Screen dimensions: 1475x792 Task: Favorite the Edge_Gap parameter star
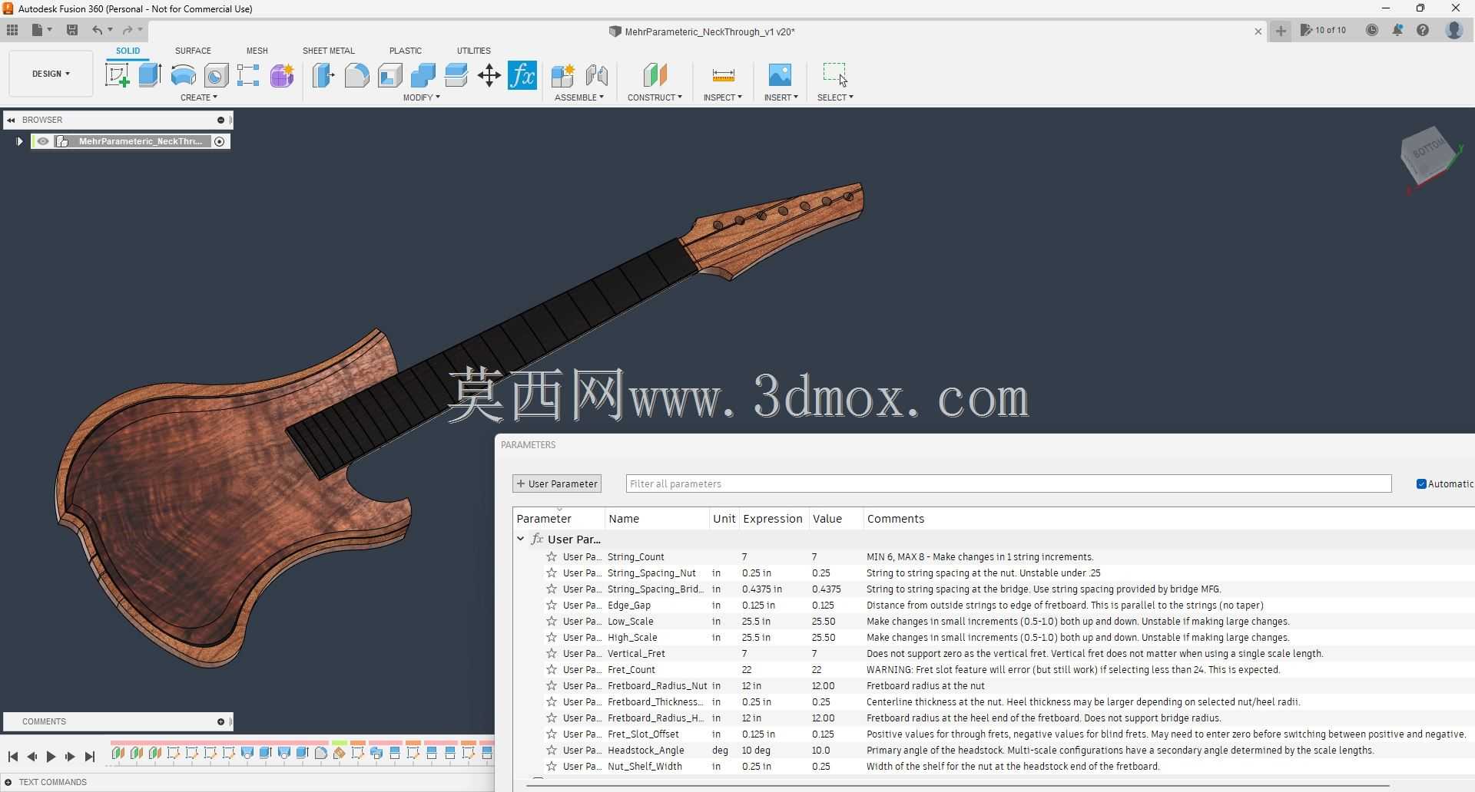click(552, 606)
